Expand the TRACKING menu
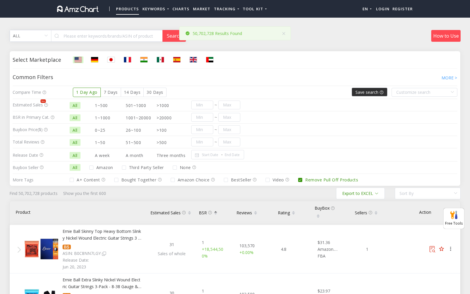Screen dimensions: 470x294 [226, 9]
